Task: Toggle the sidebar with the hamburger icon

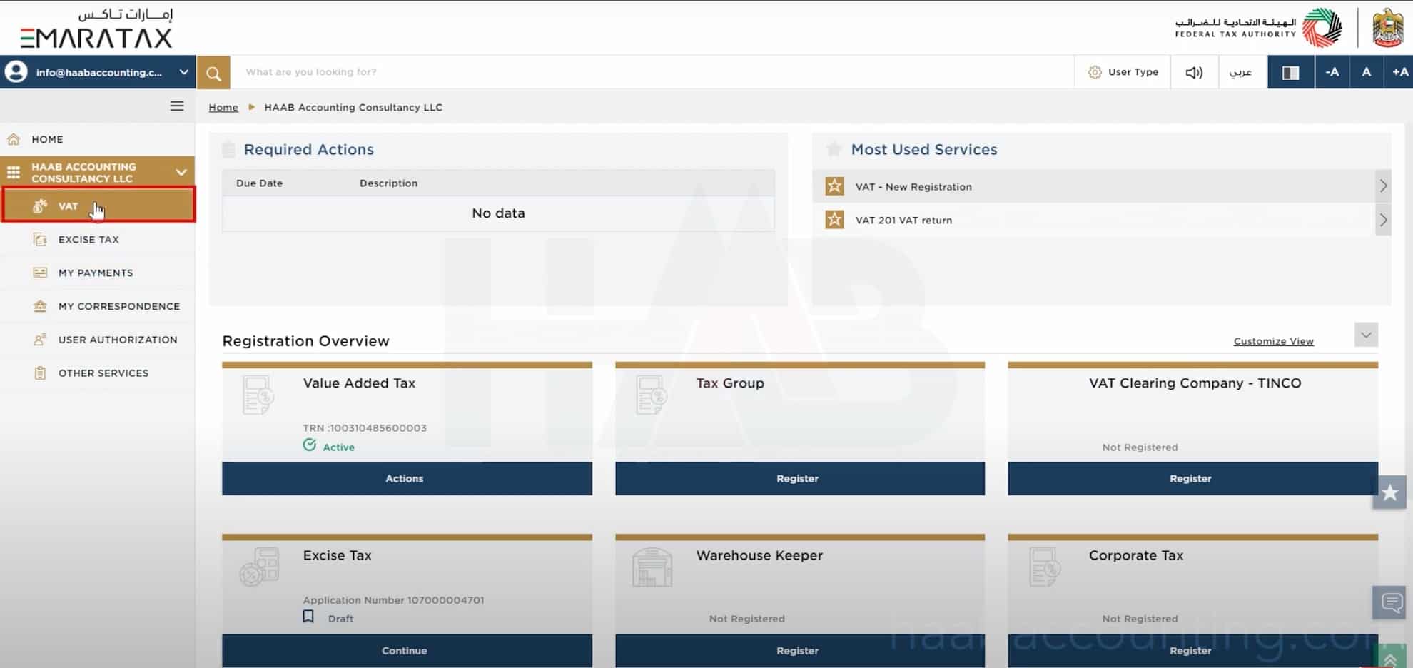Action: click(176, 106)
